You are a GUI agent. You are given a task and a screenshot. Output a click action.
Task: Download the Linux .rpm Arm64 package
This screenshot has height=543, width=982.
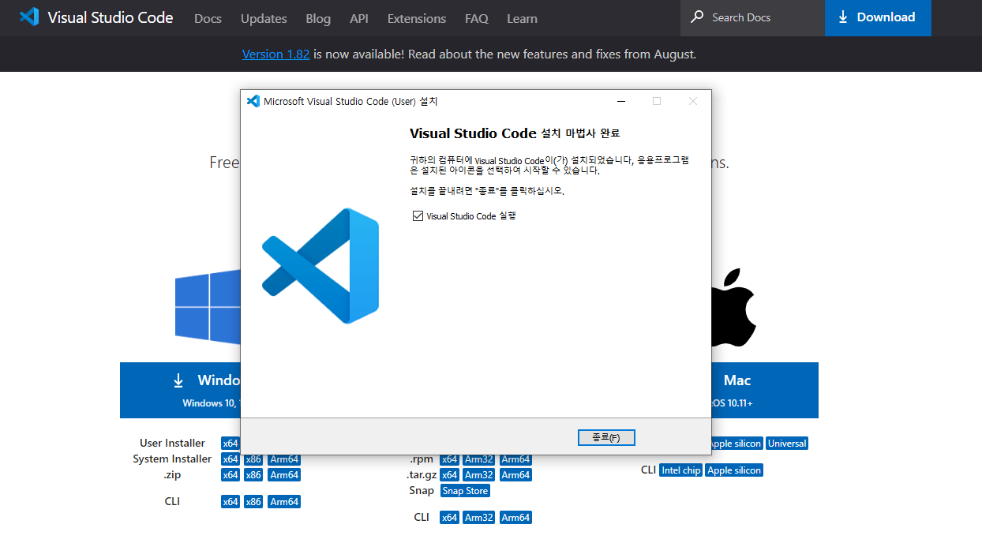[515, 459]
